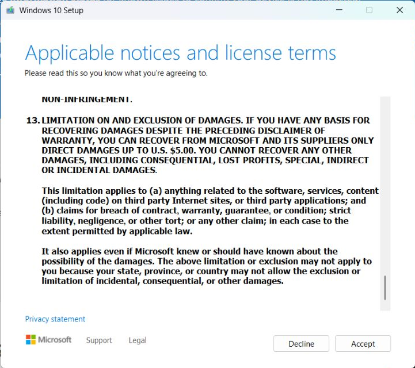
Task: Click the line 'extent permitted by applicable law.'
Action: point(117,231)
